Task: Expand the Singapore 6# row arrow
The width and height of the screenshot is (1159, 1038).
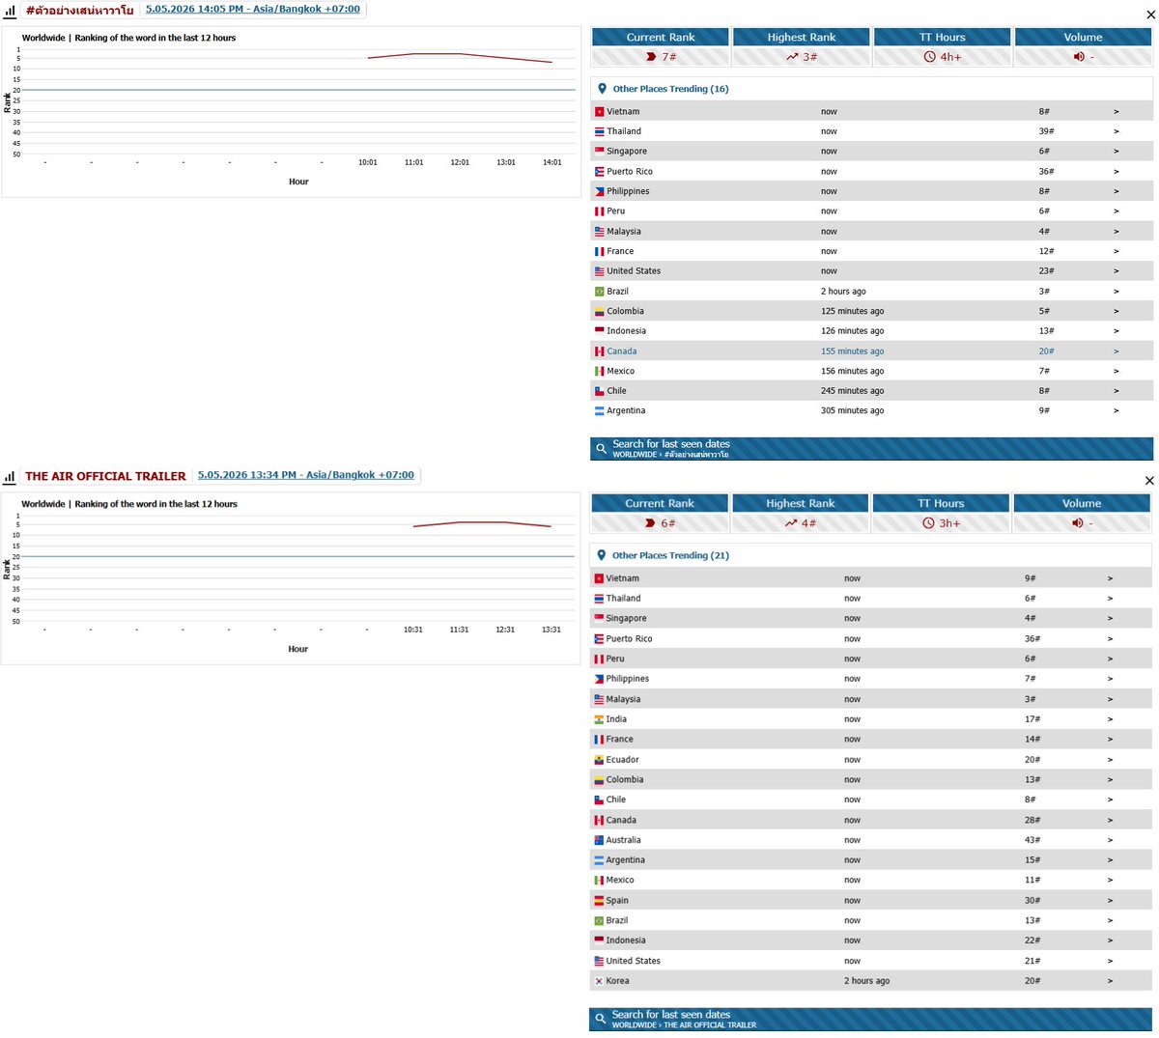Action: click(1117, 152)
